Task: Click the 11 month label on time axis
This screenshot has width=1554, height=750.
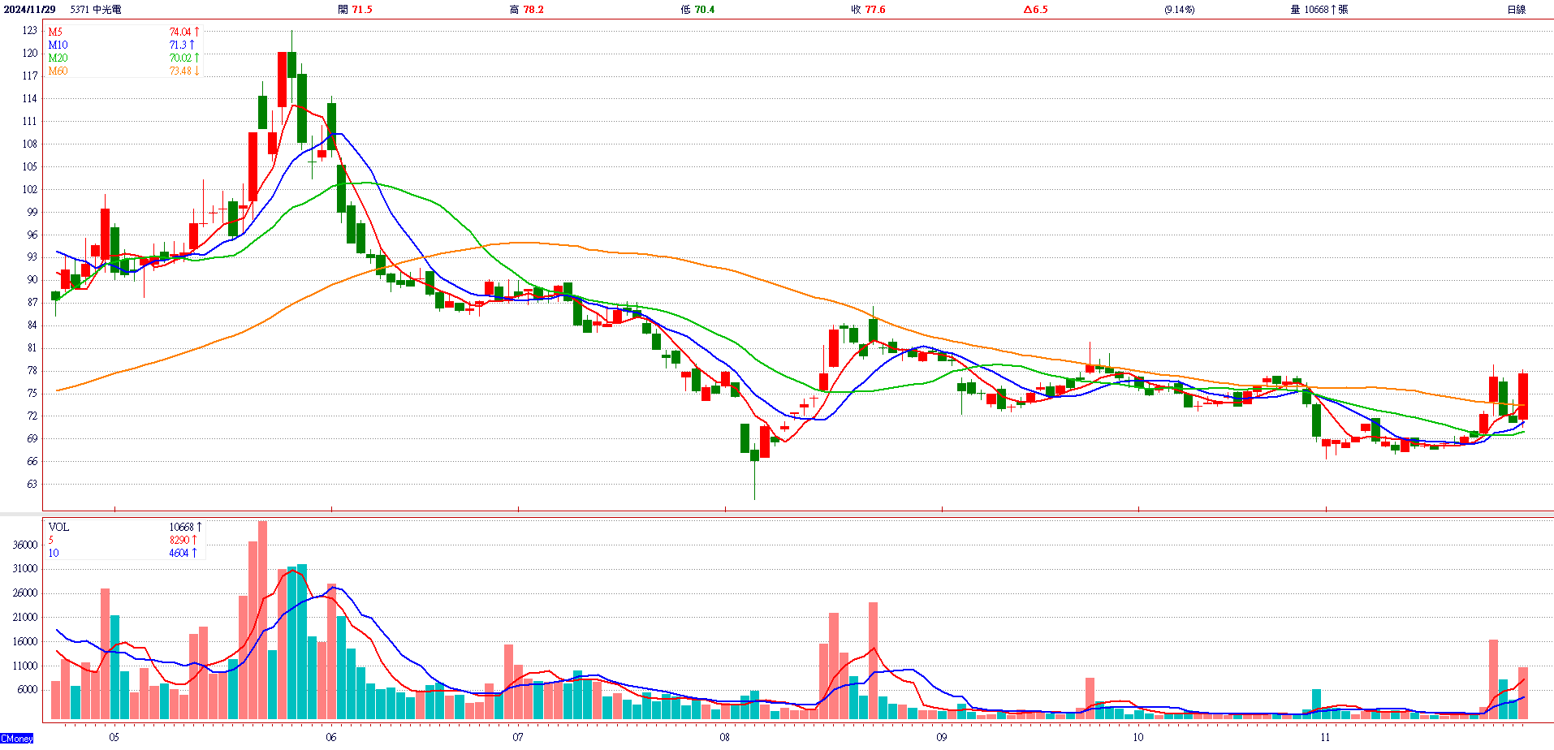Action: click(x=1325, y=738)
